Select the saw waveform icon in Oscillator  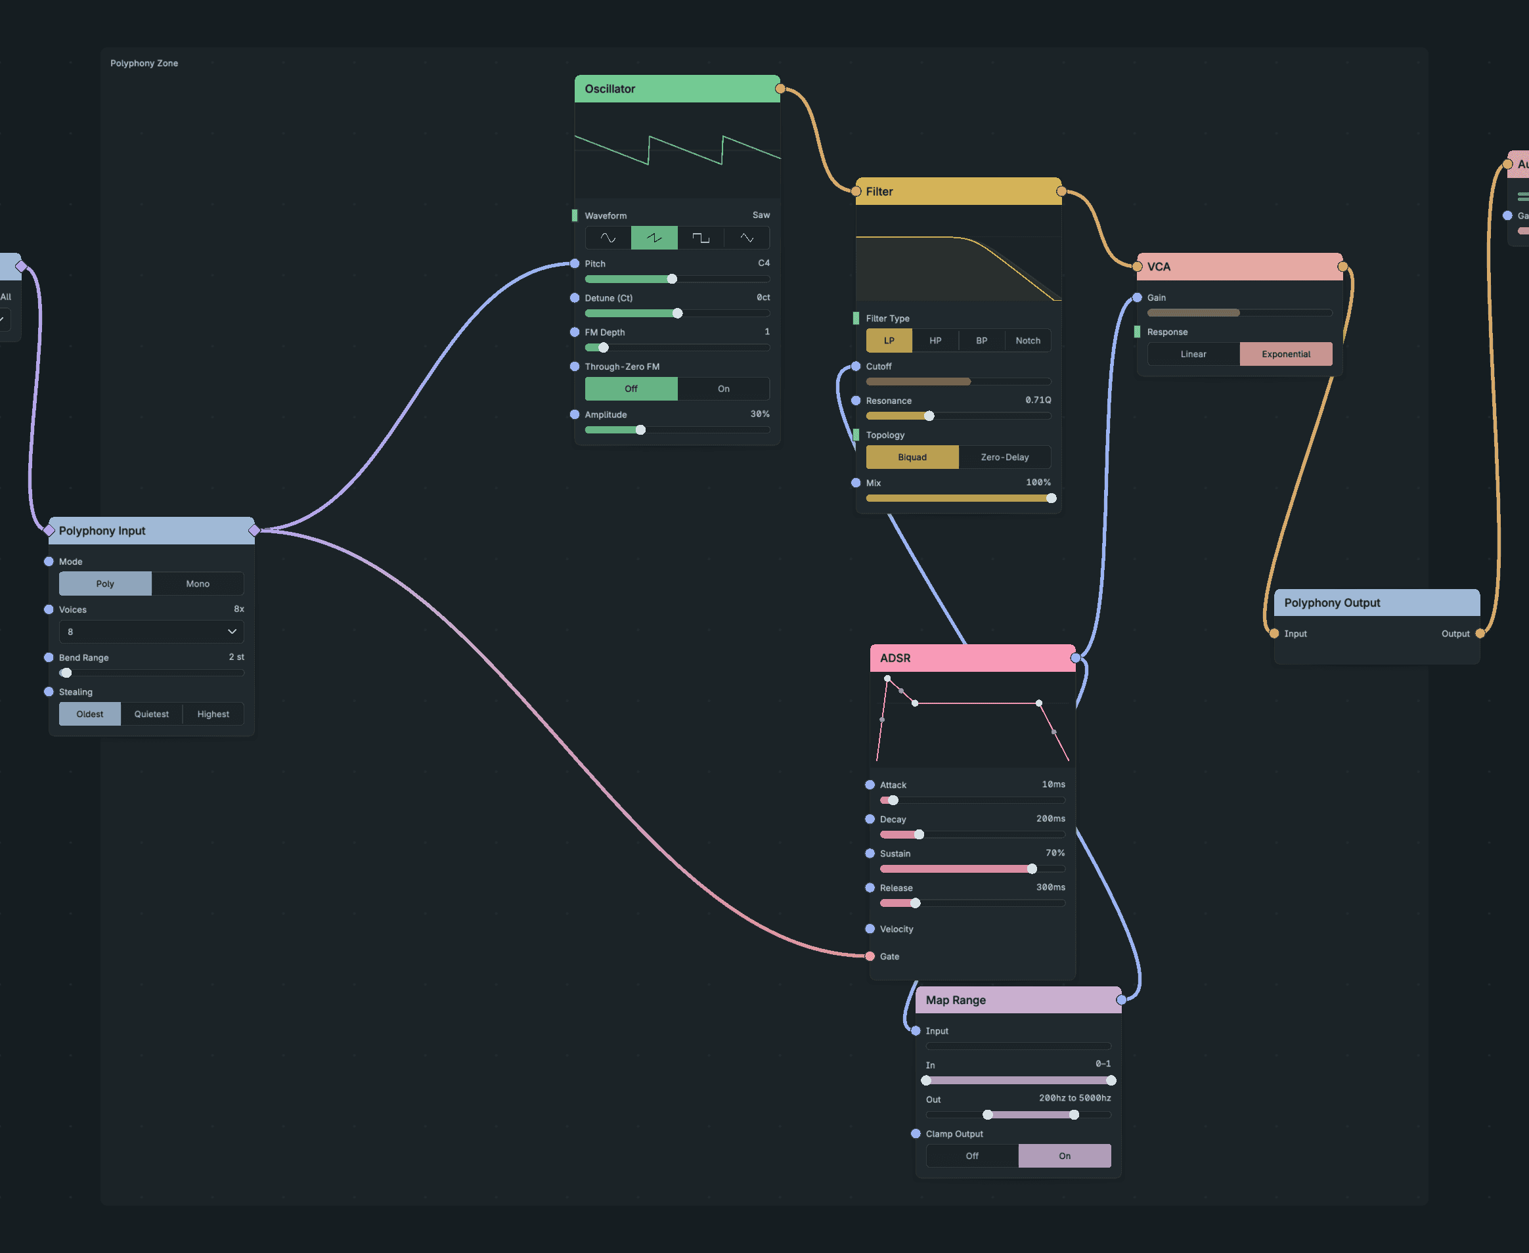[x=654, y=238]
